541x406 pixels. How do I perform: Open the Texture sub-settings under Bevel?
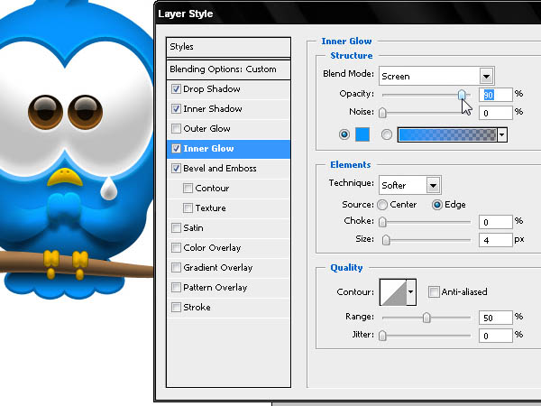click(x=210, y=208)
